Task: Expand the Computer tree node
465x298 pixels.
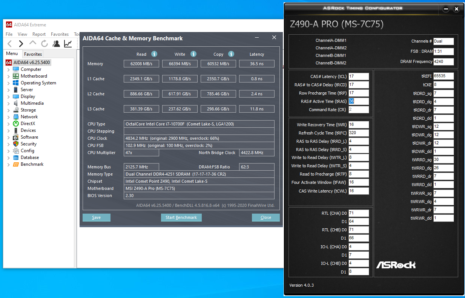Action: 9,69
